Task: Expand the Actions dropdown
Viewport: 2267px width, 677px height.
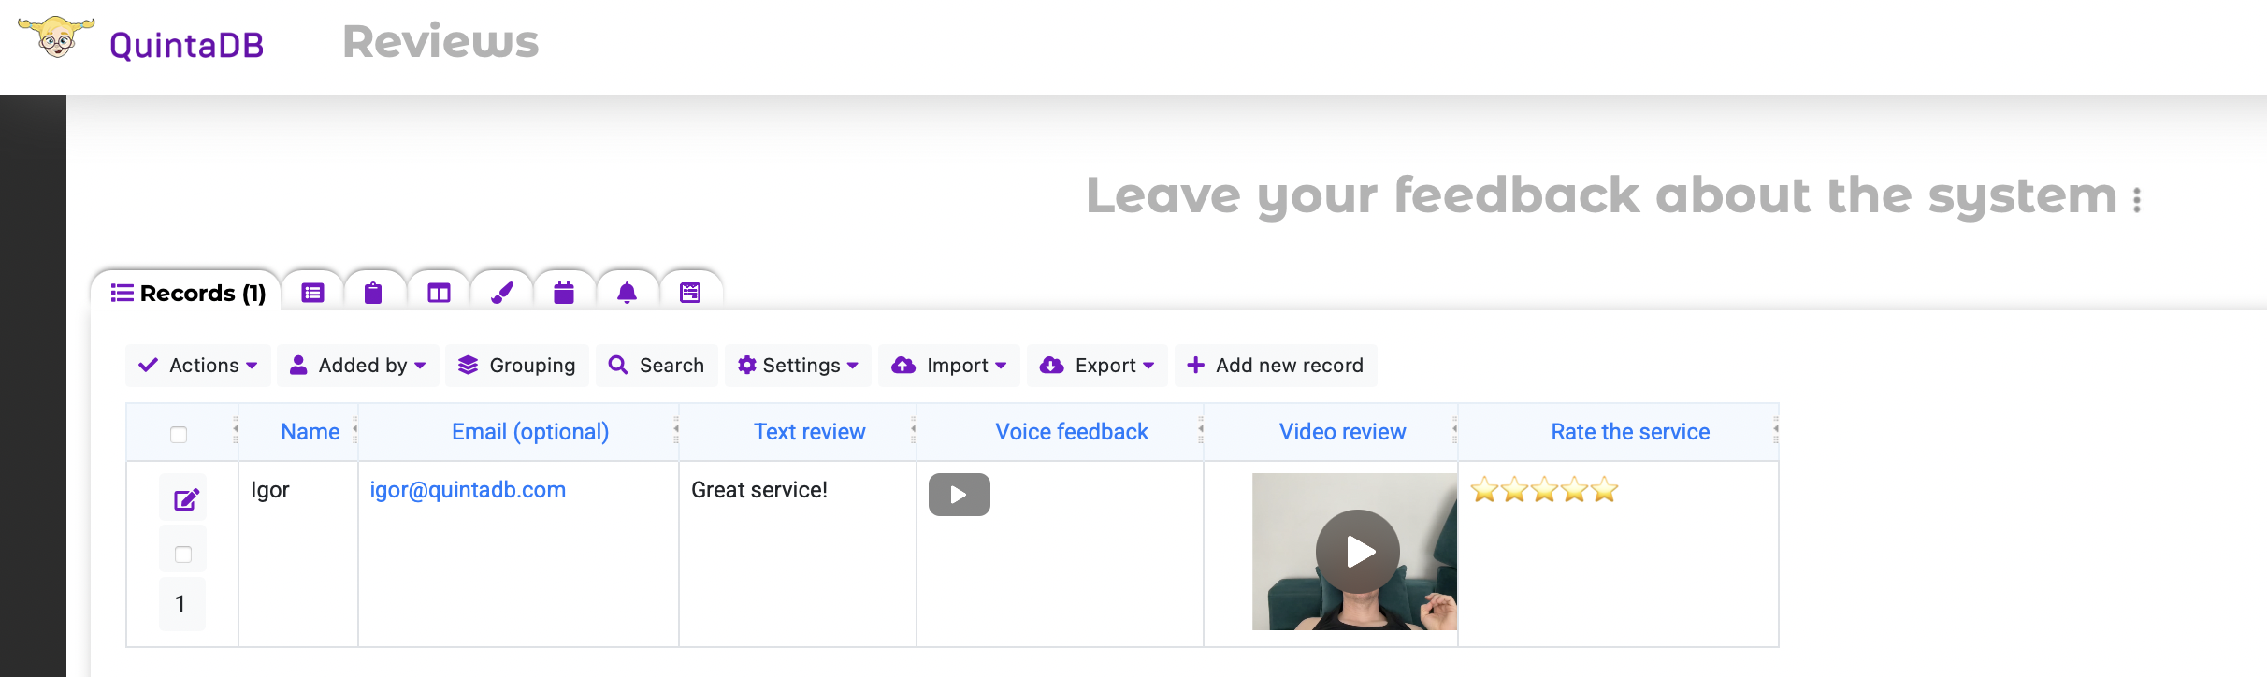Action: click(x=198, y=366)
